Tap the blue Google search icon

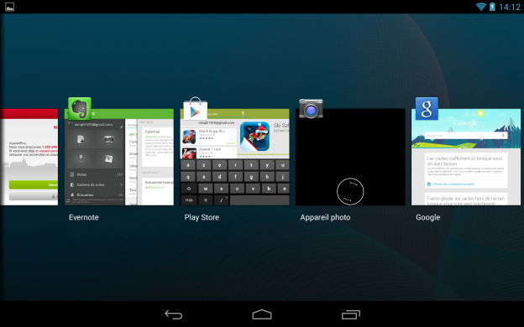point(427,108)
